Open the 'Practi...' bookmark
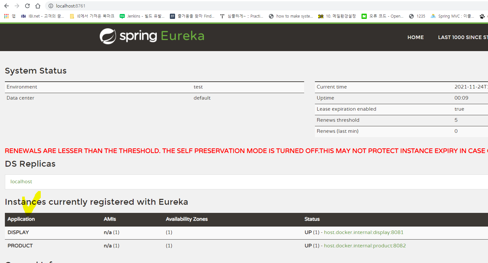The width and height of the screenshot is (488, 263). [x=242, y=16]
